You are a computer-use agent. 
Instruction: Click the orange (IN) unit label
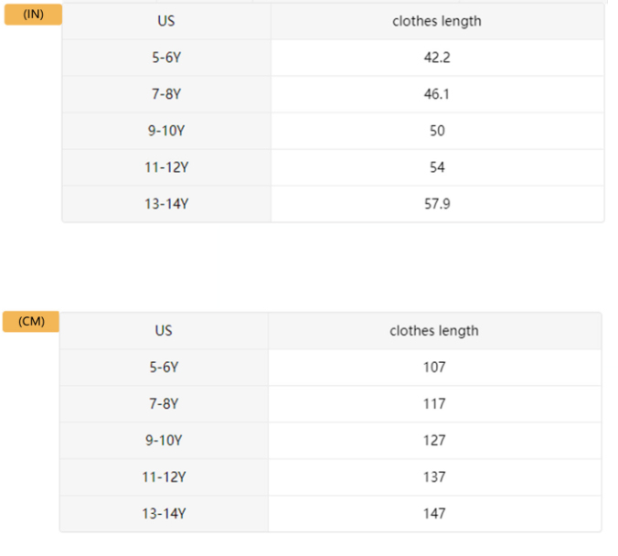[x=33, y=15]
